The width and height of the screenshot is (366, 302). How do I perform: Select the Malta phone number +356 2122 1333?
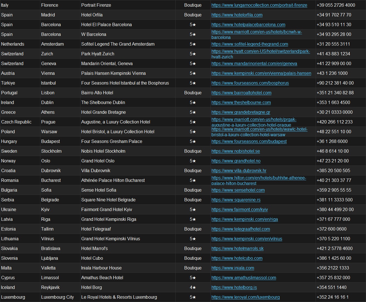click(x=341, y=268)
